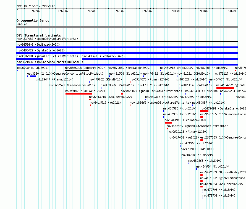
Task: Select nsv5920126 (Almarri2020) label
Action: [x=187, y=132]
